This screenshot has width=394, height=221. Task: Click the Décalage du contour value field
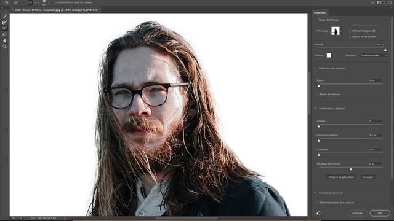pos(376,164)
